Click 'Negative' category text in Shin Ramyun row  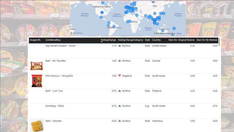tap(127, 76)
